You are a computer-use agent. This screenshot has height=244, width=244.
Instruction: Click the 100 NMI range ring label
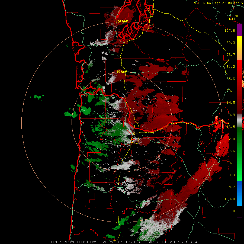[122, 21]
